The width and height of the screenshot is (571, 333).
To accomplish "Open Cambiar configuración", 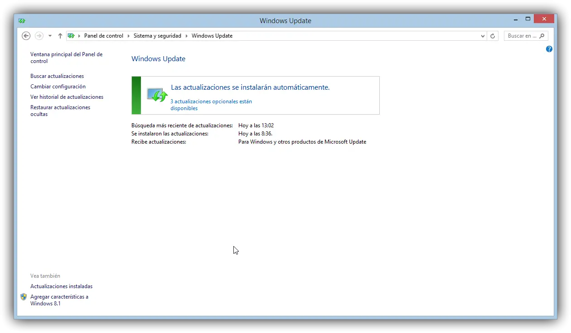I will coord(58,87).
